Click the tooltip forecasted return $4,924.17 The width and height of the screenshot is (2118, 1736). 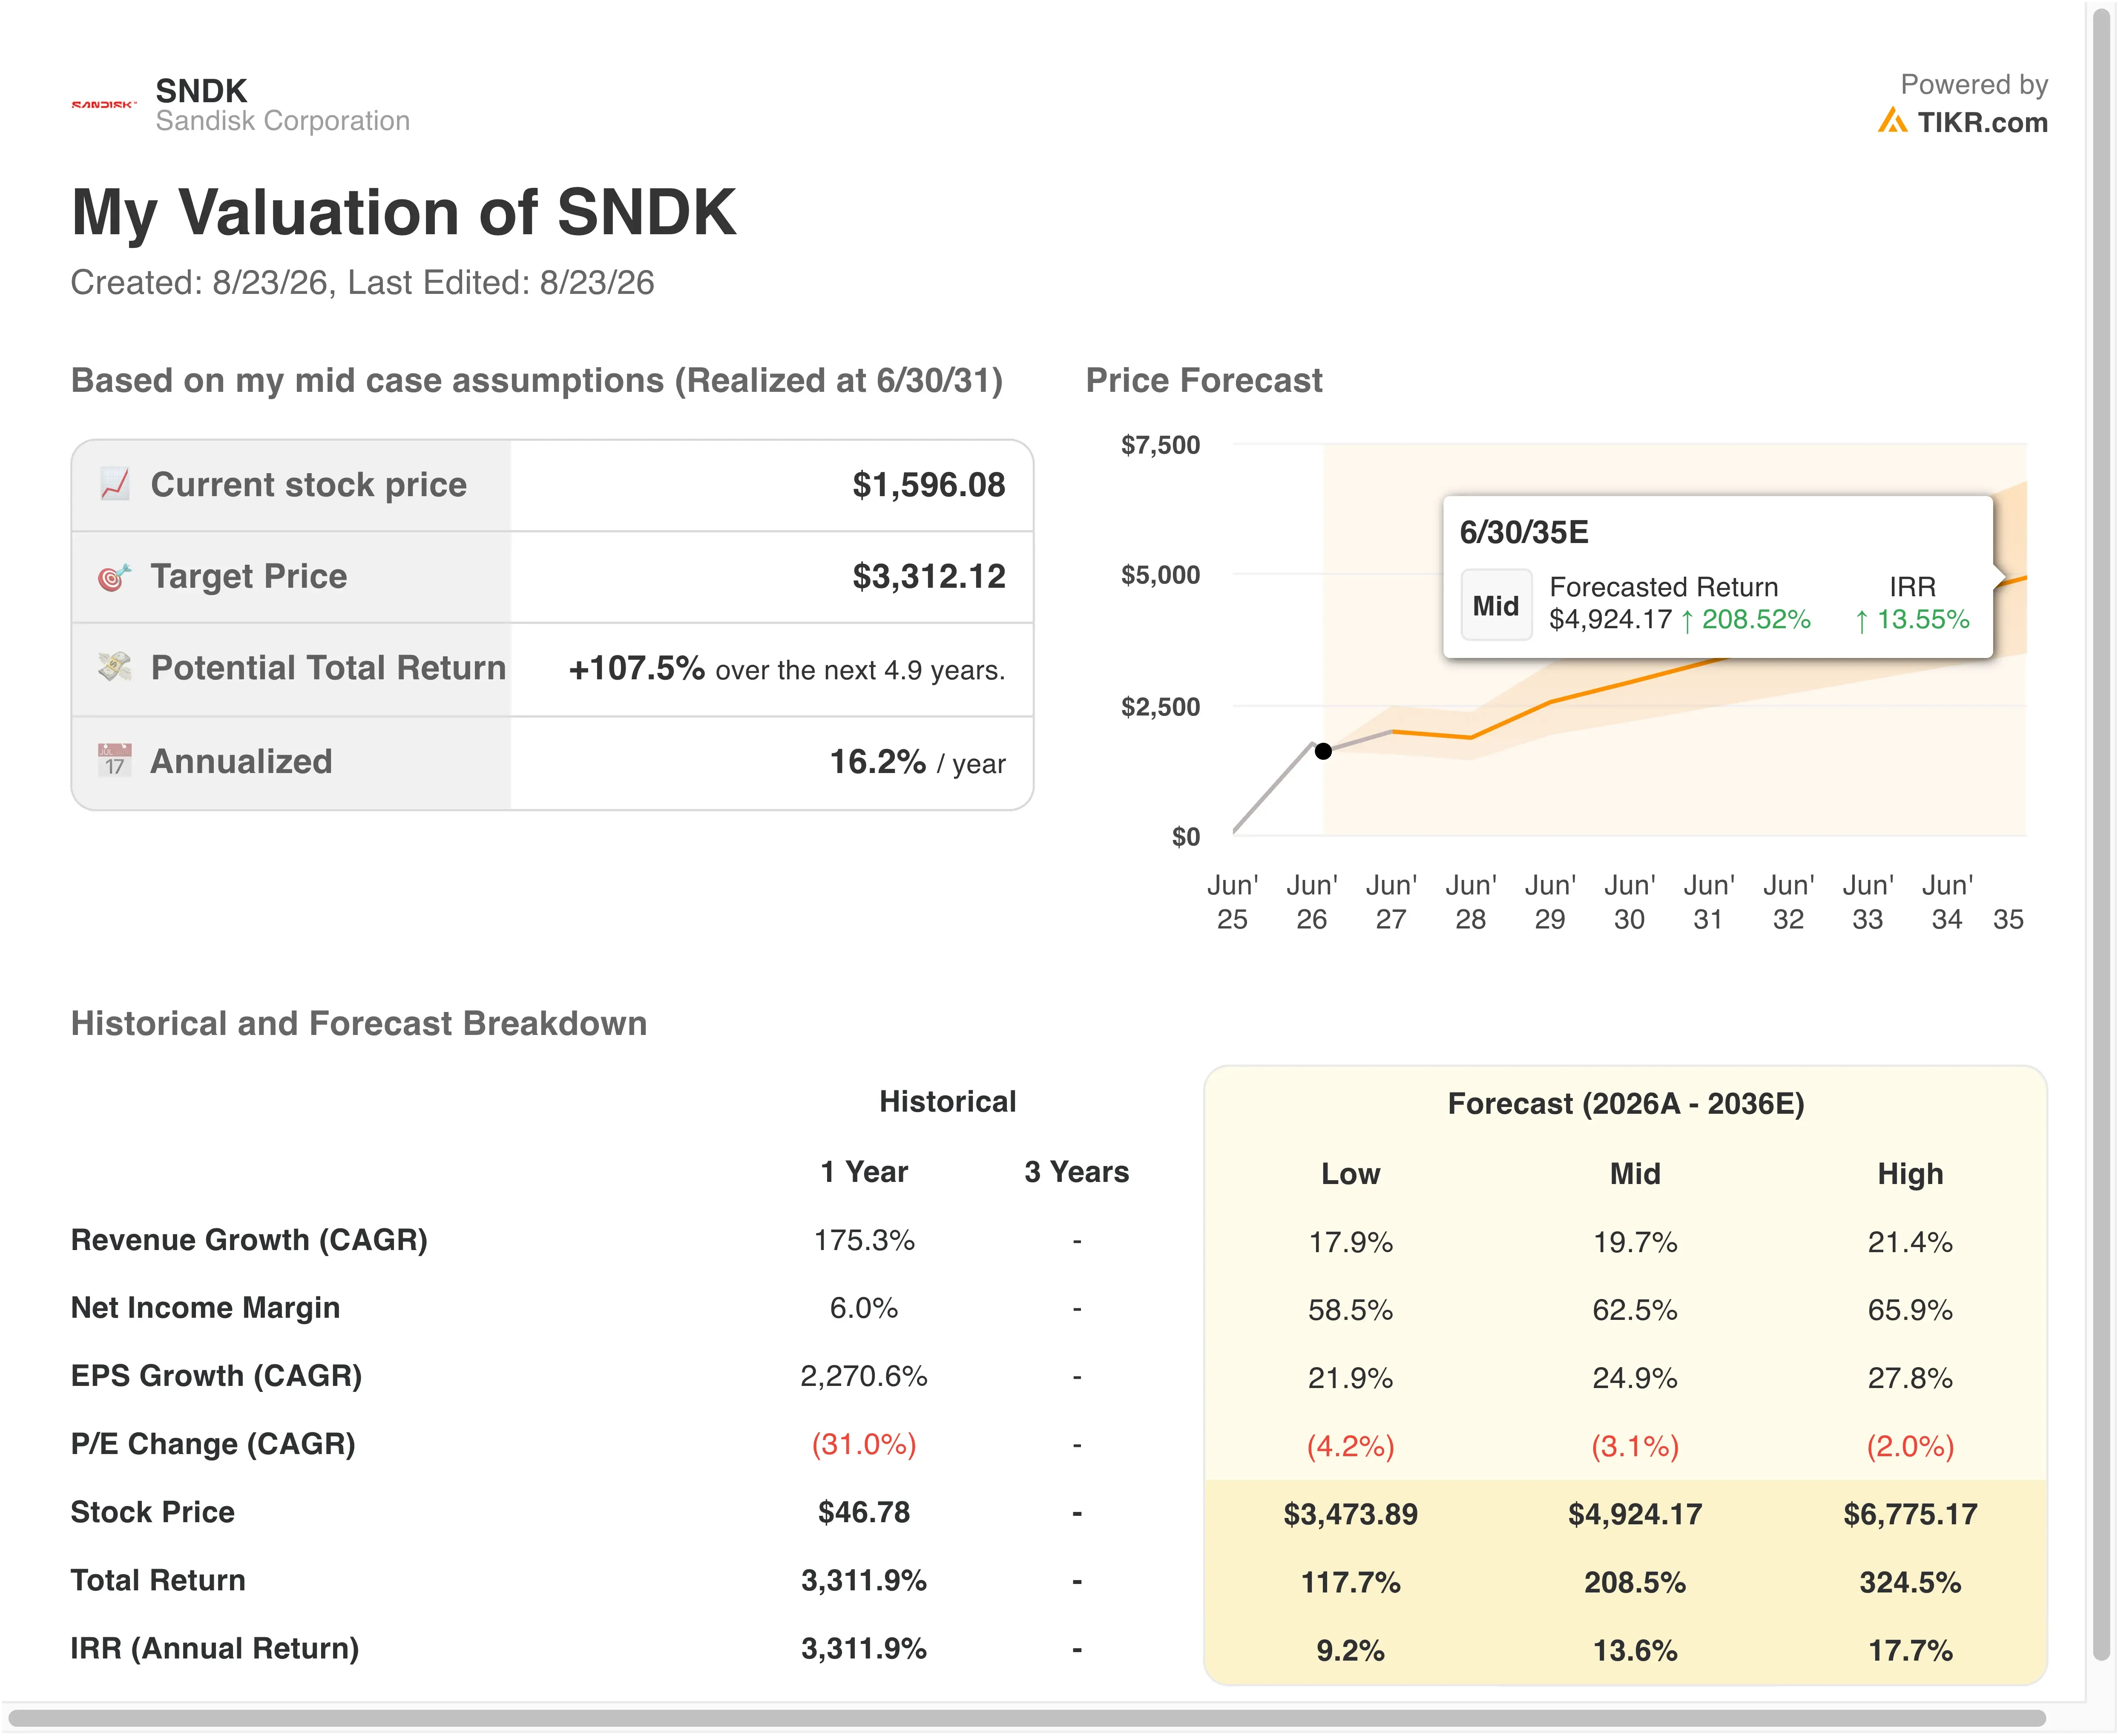coord(1610,620)
